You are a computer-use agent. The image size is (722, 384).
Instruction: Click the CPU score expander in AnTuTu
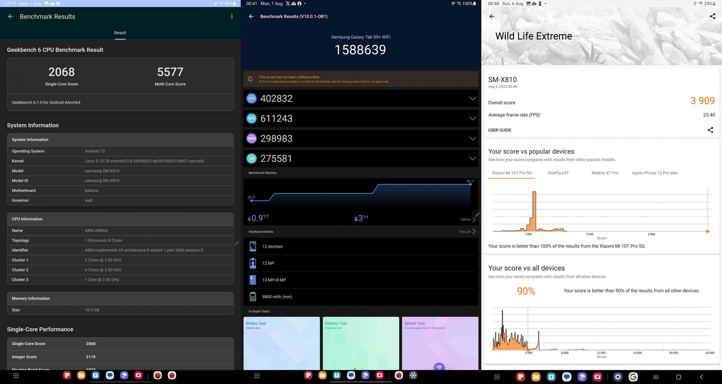pyautogui.click(x=472, y=98)
